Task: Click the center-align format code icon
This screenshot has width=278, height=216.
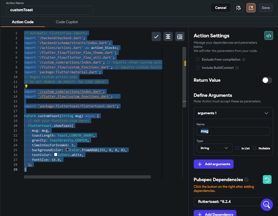Action: [x=168, y=36]
